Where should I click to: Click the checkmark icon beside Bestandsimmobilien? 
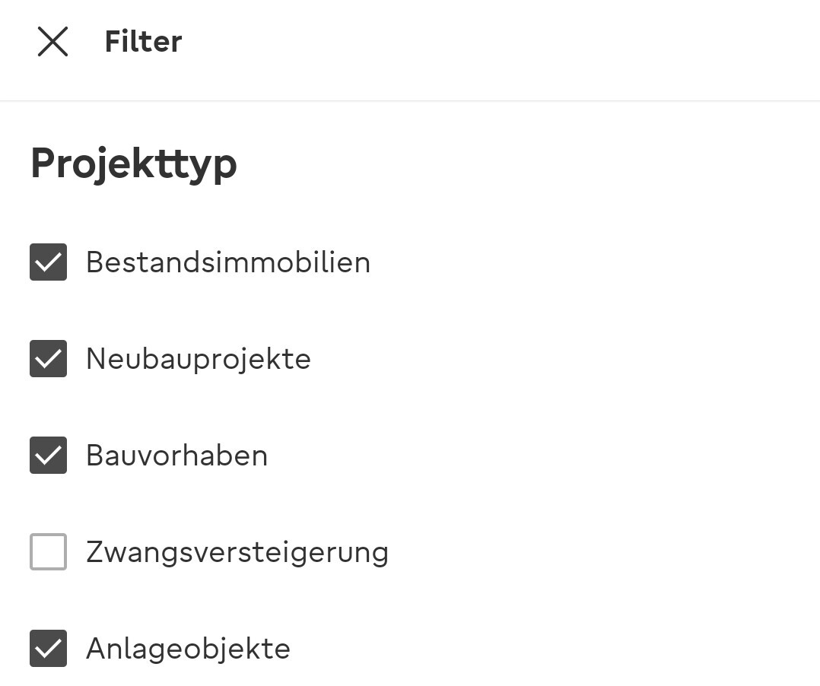(x=48, y=262)
